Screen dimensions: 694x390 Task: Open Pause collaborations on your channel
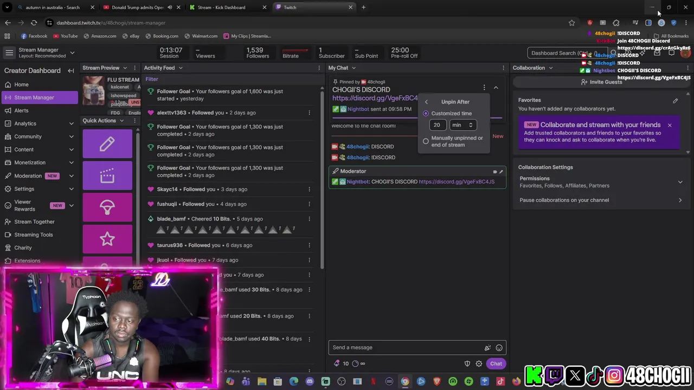pyautogui.click(x=601, y=200)
